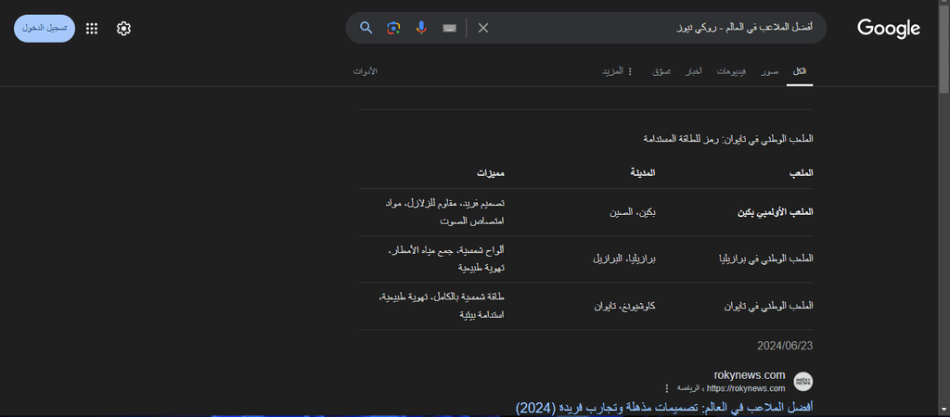Click the Google logo
This screenshot has height=417, width=950.
[x=888, y=29]
